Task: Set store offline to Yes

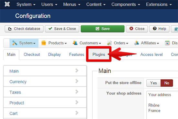Action: tap(153, 83)
